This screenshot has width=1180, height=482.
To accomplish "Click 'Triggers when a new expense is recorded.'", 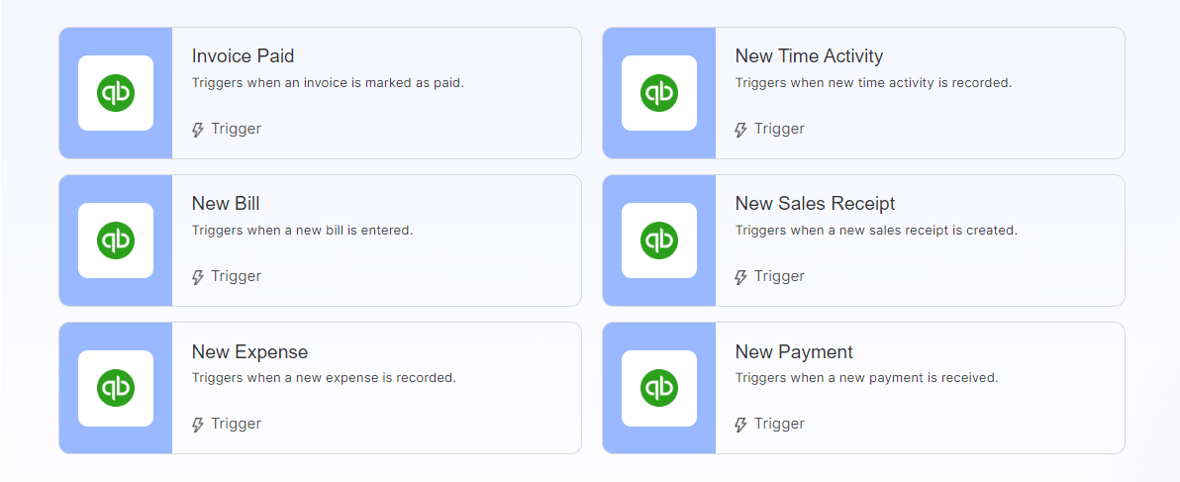I will click(325, 377).
